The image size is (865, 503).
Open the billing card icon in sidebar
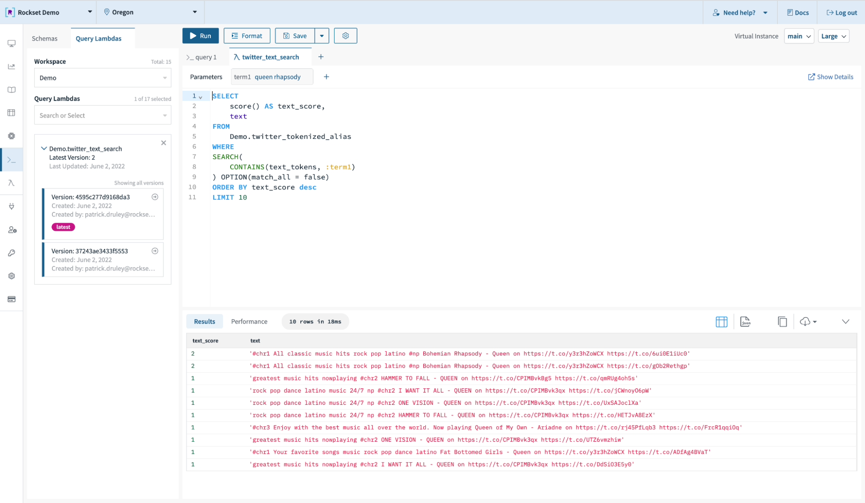tap(12, 299)
